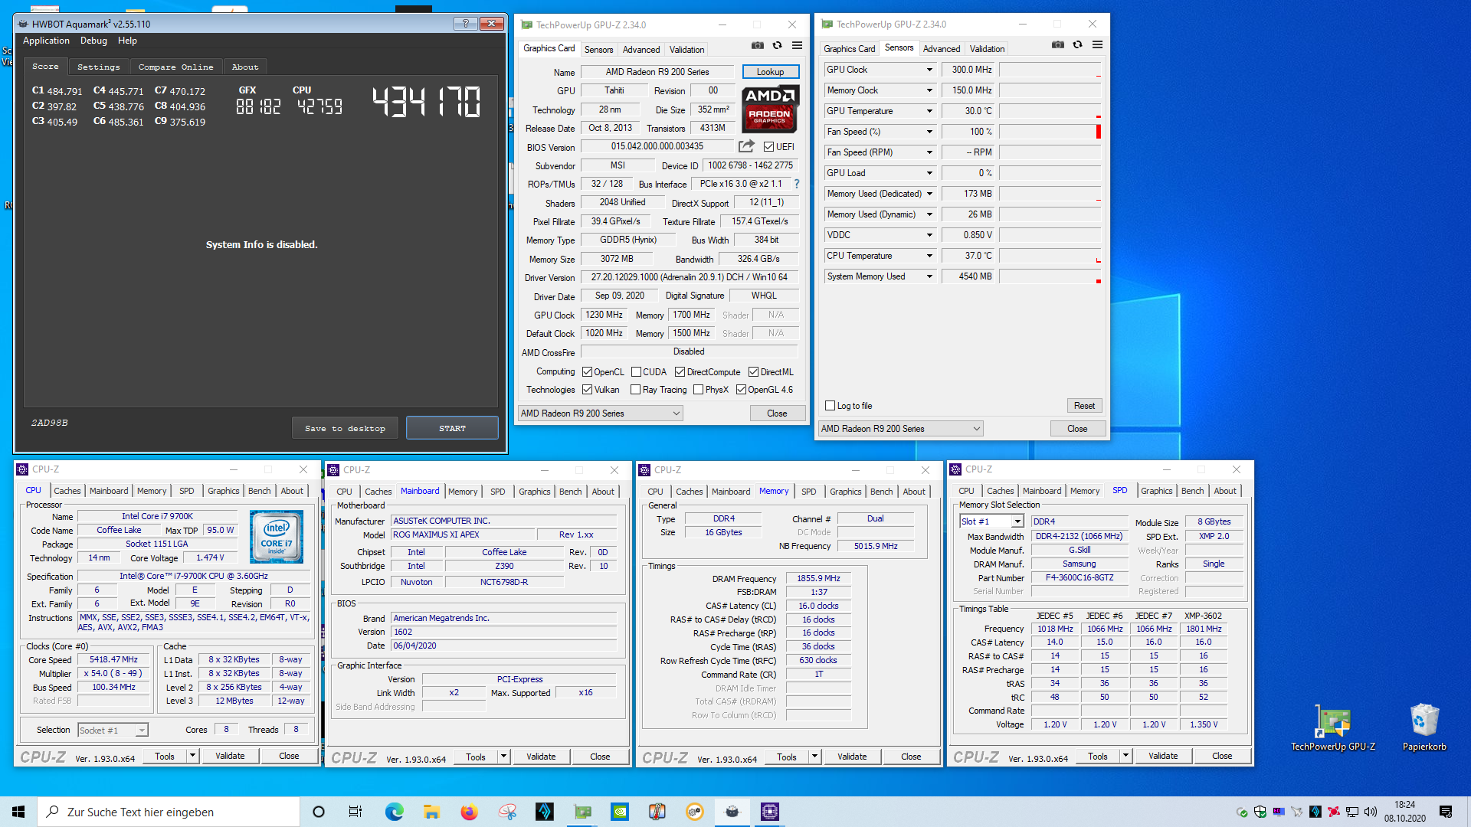Open File Explorer from the taskbar
Image resolution: width=1471 pixels, height=827 pixels.
point(431,812)
